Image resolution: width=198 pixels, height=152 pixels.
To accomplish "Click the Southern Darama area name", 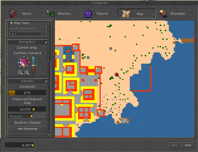I will click(27, 53).
